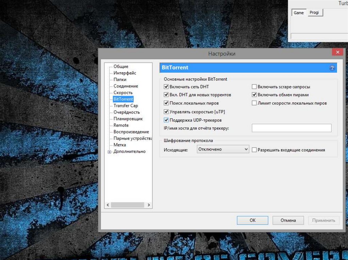Enable Лимит скорости локальных пиров
Screen dimensions: 348x260
tap(254, 103)
